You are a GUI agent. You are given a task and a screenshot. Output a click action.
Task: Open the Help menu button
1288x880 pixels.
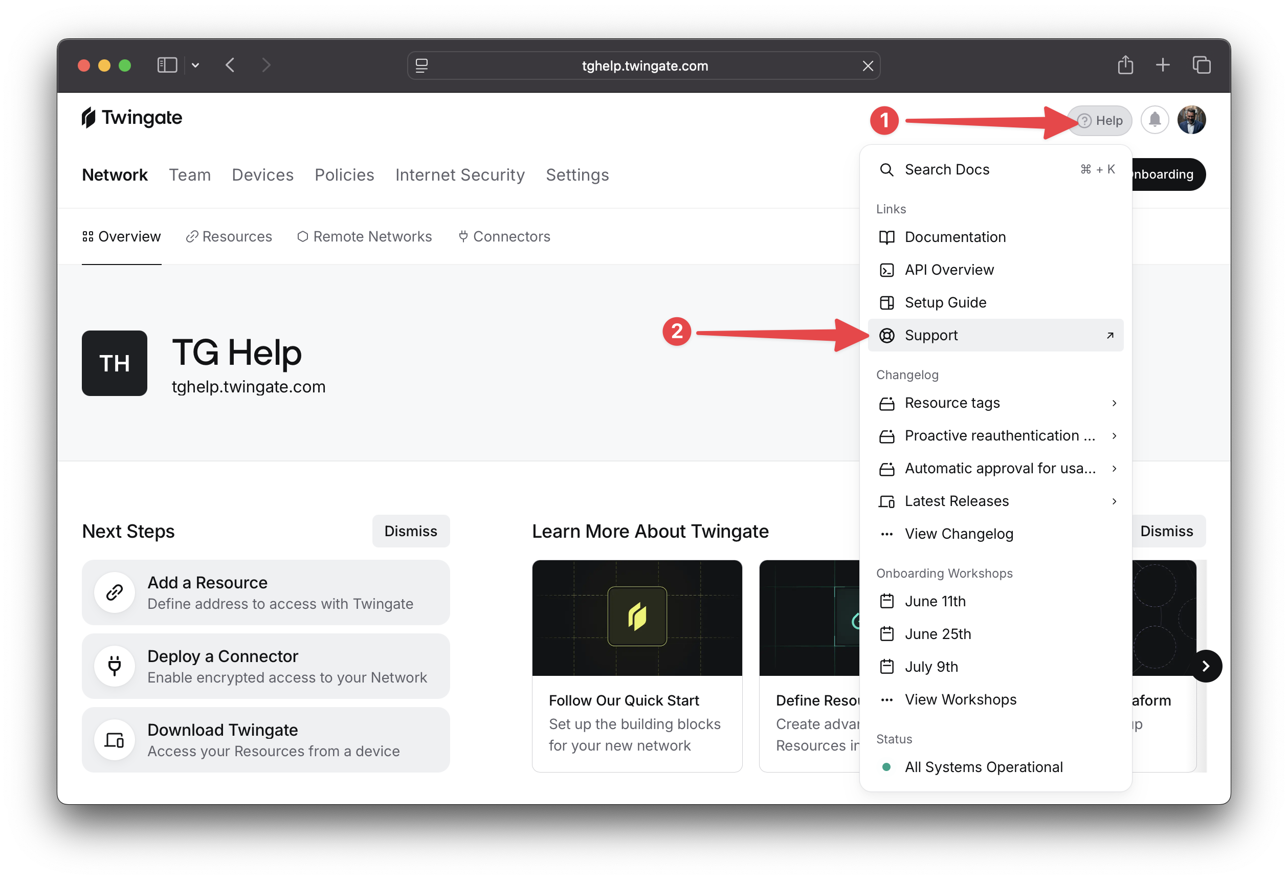pyautogui.click(x=1100, y=120)
